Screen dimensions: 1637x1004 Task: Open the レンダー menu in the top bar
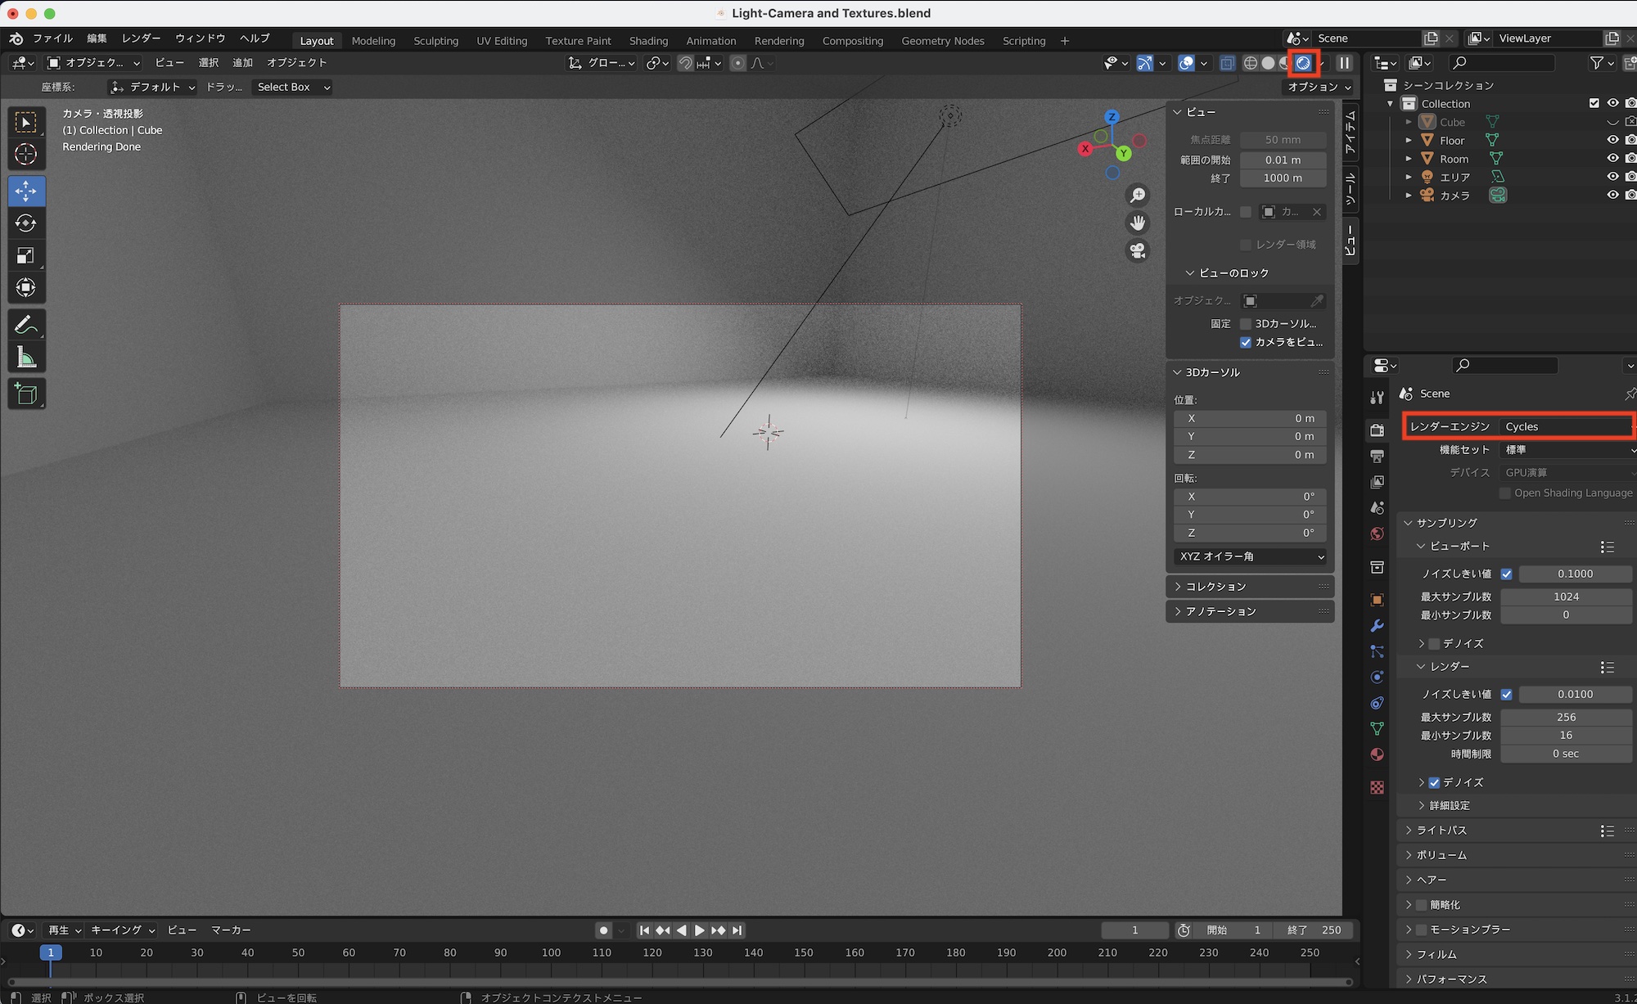[x=141, y=38]
